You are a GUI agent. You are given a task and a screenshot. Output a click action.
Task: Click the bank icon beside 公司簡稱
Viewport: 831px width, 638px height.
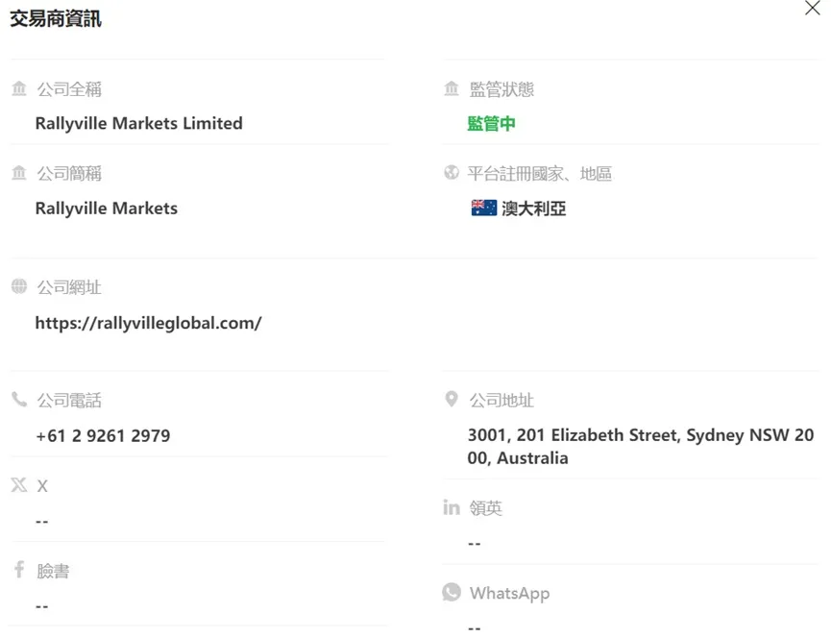(x=19, y=173)
